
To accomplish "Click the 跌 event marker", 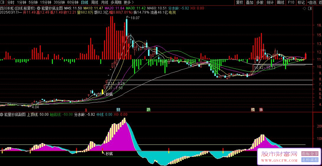I will coord(148,110).
